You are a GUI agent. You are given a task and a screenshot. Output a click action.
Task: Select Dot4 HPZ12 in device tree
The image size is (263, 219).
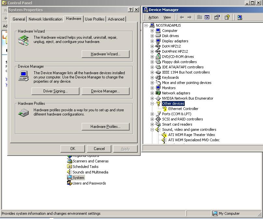(171, 46)
